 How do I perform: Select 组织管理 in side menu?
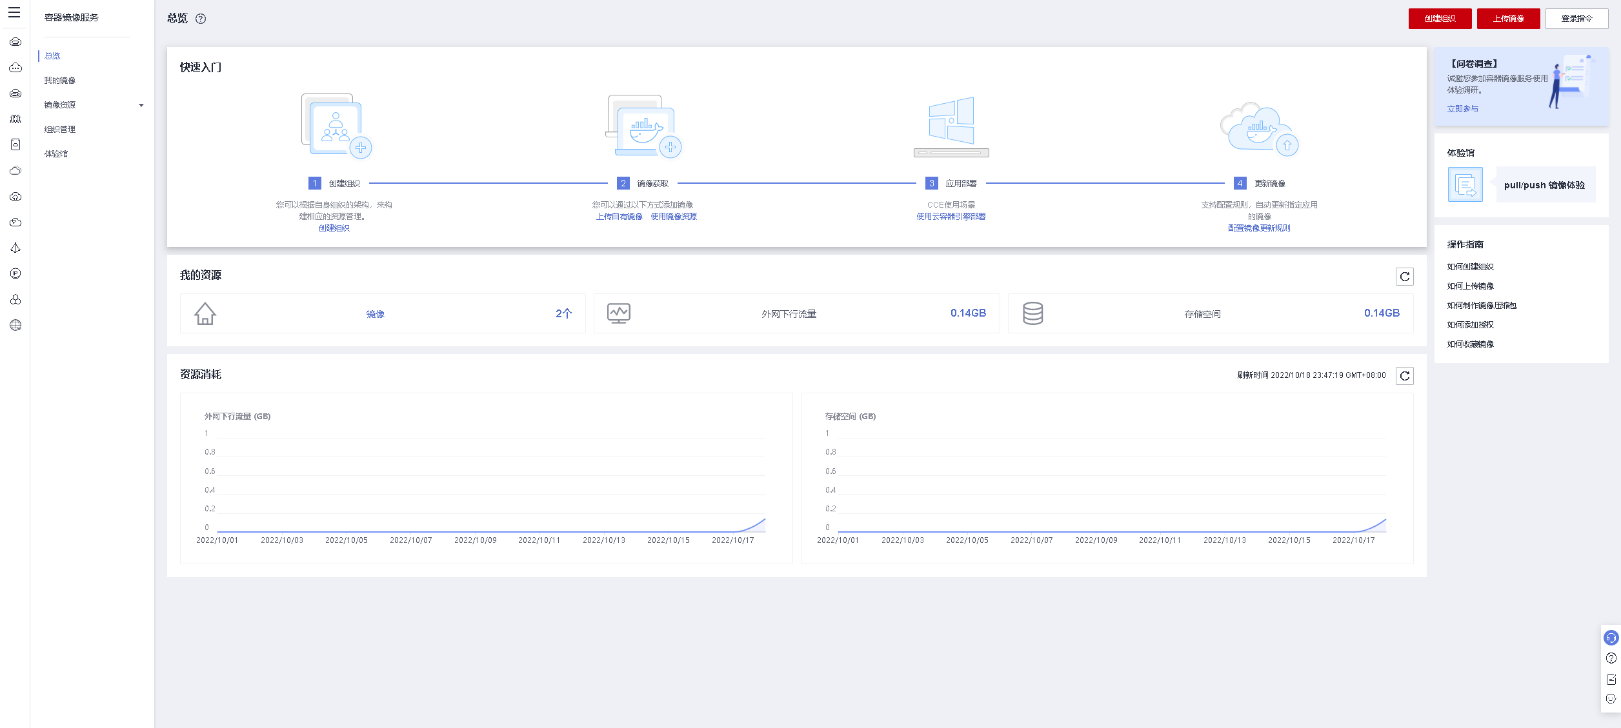click(60, 130)
